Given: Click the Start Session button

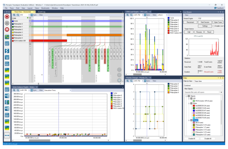Looking at the screenshot, I should tap(205, 22).
